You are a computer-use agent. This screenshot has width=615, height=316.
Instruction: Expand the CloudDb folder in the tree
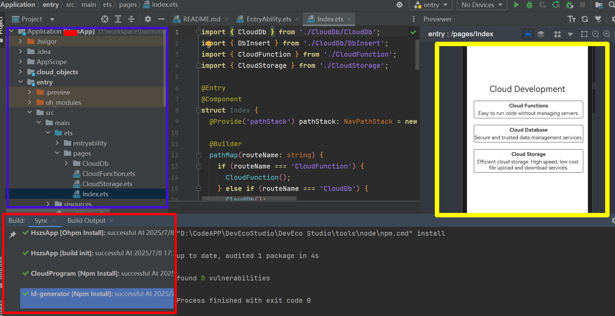click(66, 163)
